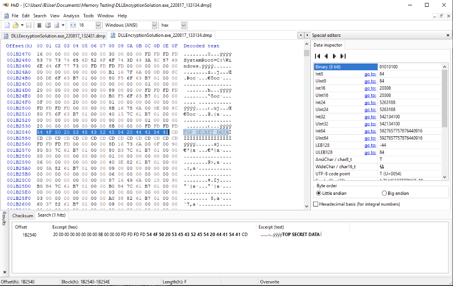Click the highlighted 'TOP SECRET DATA' decoded text
The width and height of the screenshot is (453, 286).
click(x=206, y=132)
